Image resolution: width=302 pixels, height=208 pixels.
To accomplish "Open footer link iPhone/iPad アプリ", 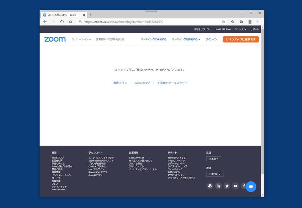I will pos(98,172).
